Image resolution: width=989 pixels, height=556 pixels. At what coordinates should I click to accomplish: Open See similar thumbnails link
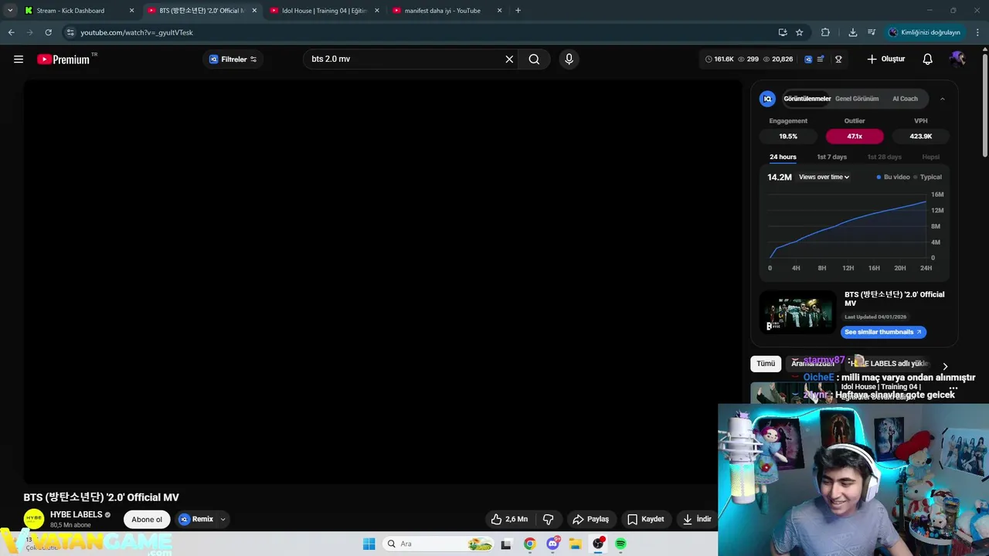pos(883,332)
